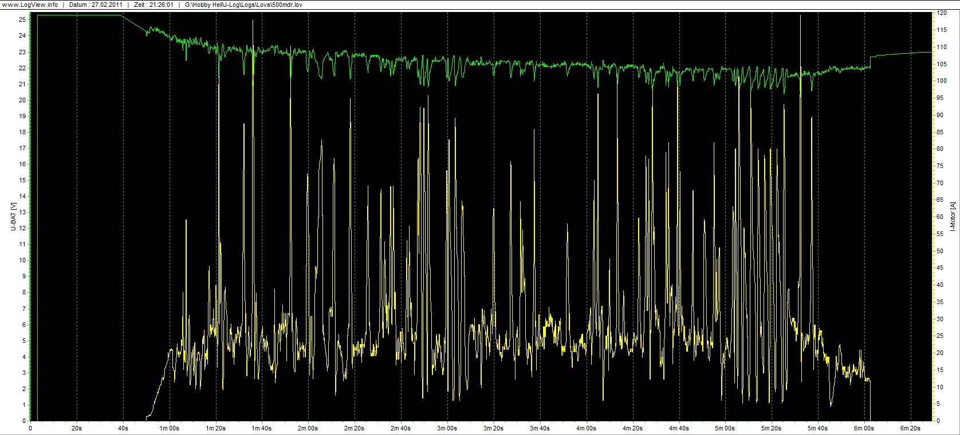Screen dimensions: 960x435
Task: Click 23 on the U-BAT voltage axis
Action: [22, 52]
